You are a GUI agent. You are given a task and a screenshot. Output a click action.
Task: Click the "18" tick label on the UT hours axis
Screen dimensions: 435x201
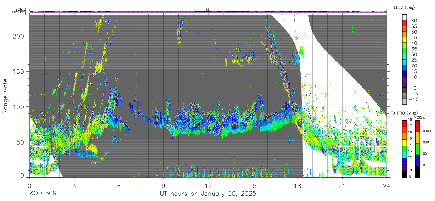298,185
